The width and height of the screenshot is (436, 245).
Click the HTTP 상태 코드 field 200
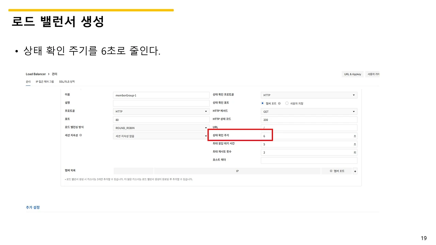point(309,120)
